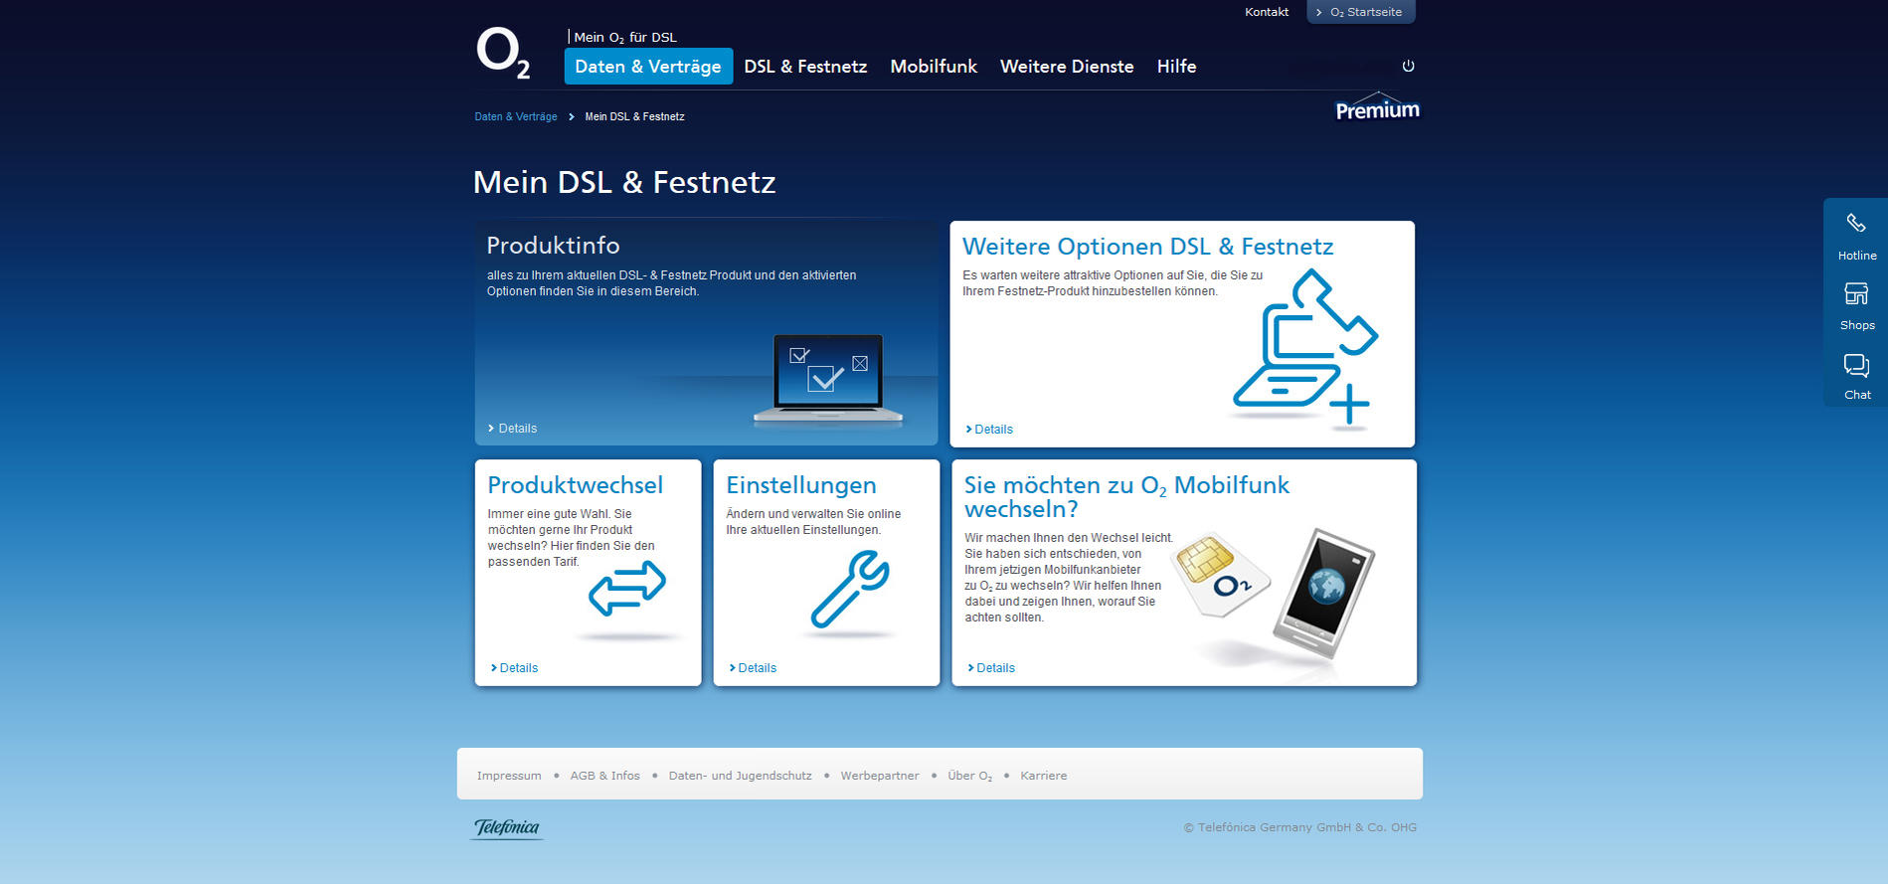Click the O2 SIM card image
The width and height of the screenshot is (1888, 884).
click(1223, 574)
